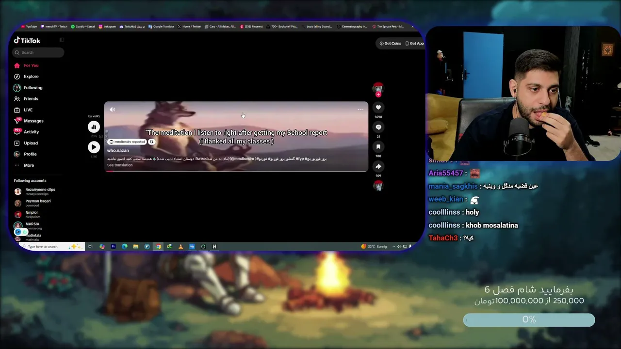Screen dimensions: 621x349
Task: Open File Explorer from the taskbar
Action: (x=135, y=247)
